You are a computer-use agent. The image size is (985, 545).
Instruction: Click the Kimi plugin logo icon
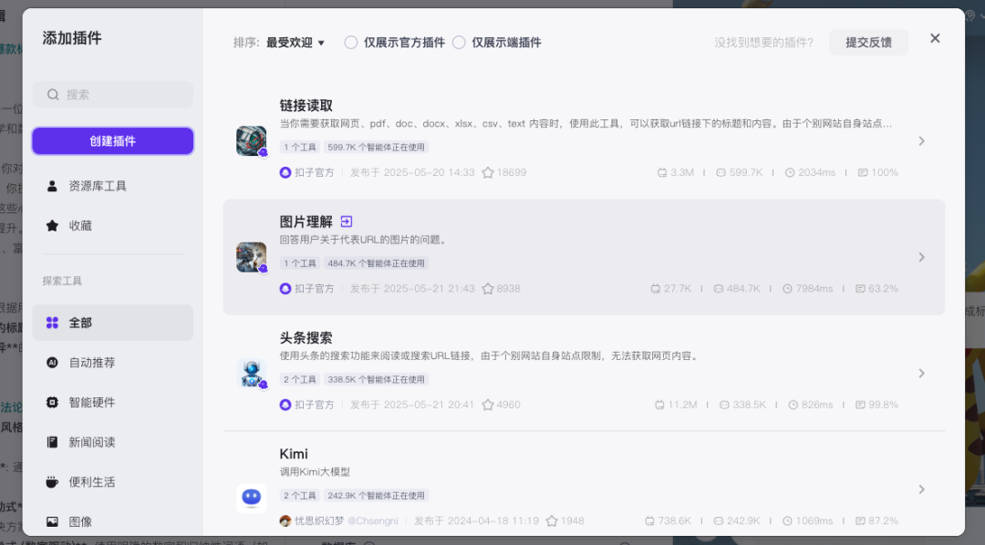(252, 499)
